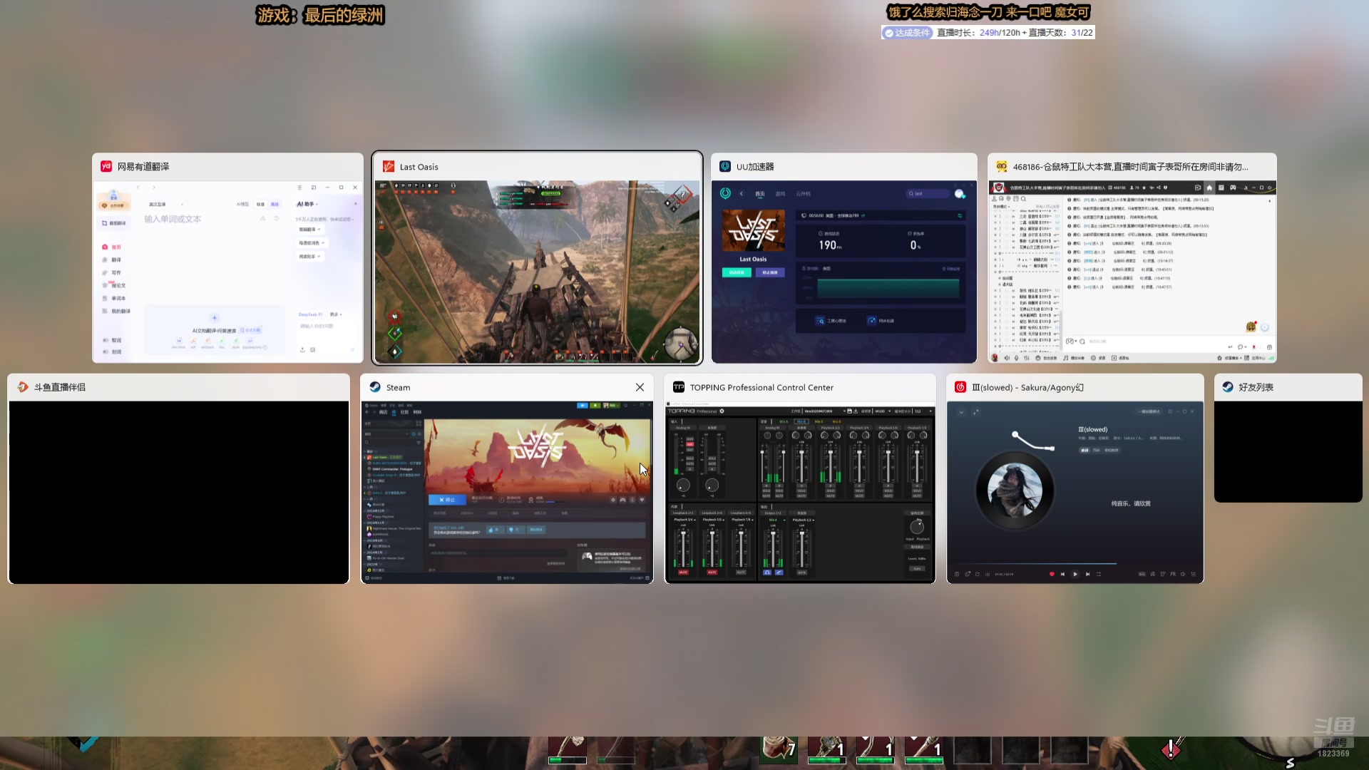Click the 'Last Oasis' title text
The image size is (1369, 770).
point(419,167)
